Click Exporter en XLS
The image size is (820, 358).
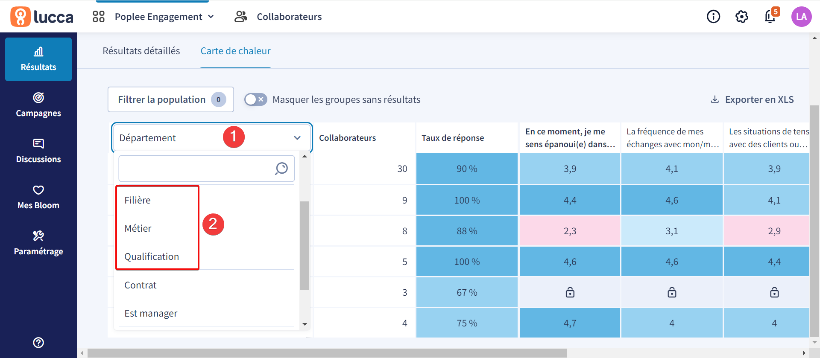coord(752,99)
